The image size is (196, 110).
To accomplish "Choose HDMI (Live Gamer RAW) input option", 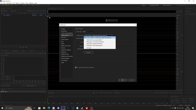I will tap(100, 40).
